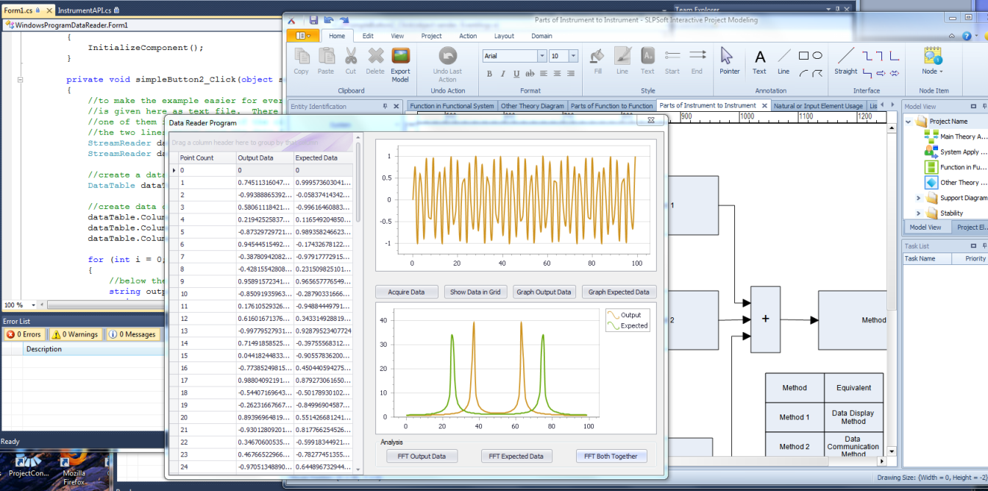Toggle the 0 Messages filter

coord(132,334)
